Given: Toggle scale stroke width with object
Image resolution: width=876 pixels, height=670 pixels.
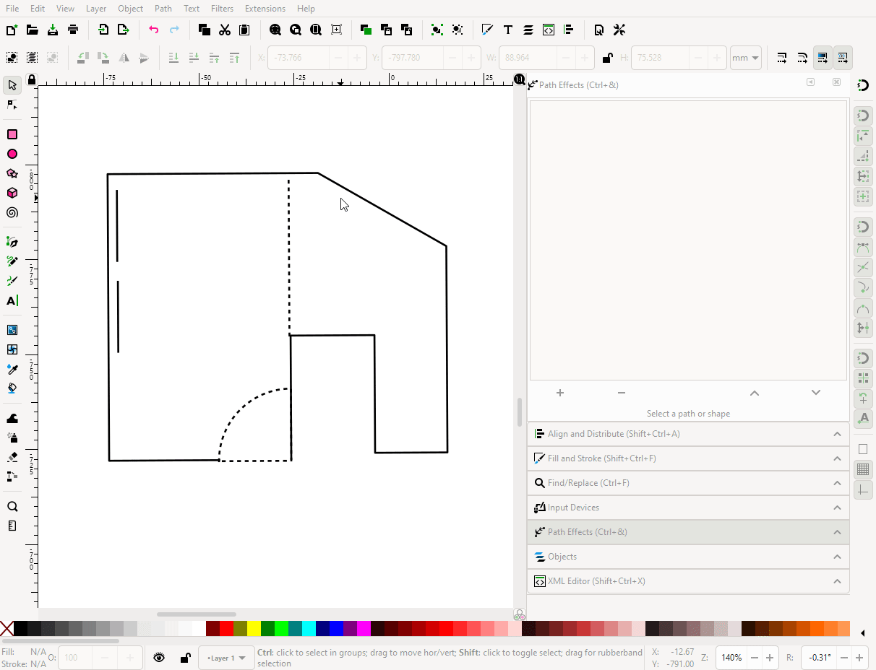Looking at the screenshot, I should 782,58.
